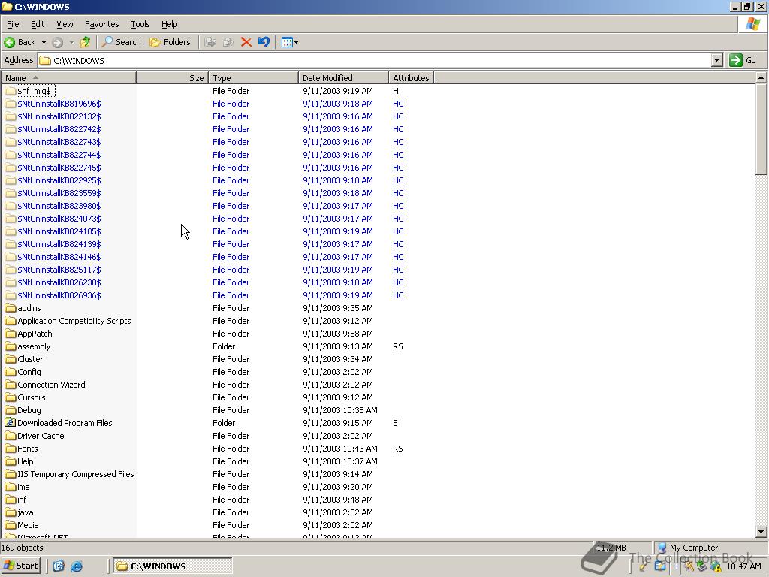Sort by the Size column header
The width and height of the screenshot is (769, 577).
[173, 78]
